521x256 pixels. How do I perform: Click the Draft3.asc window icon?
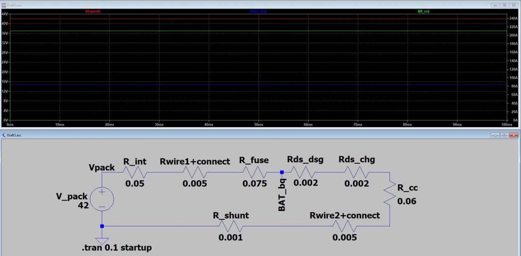pos(4,135)
